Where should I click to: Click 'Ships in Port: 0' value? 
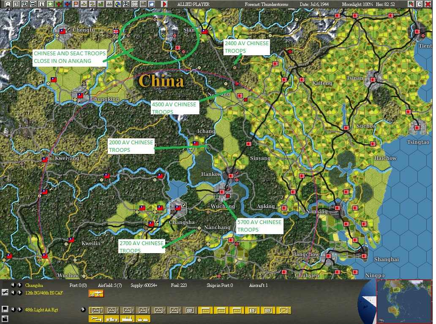point(220,285)
